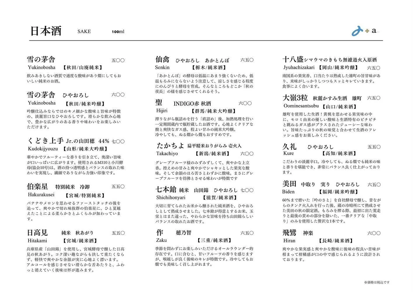Select the たかちよ 扁平精米おりがらみ title

[x=198, y=146]
